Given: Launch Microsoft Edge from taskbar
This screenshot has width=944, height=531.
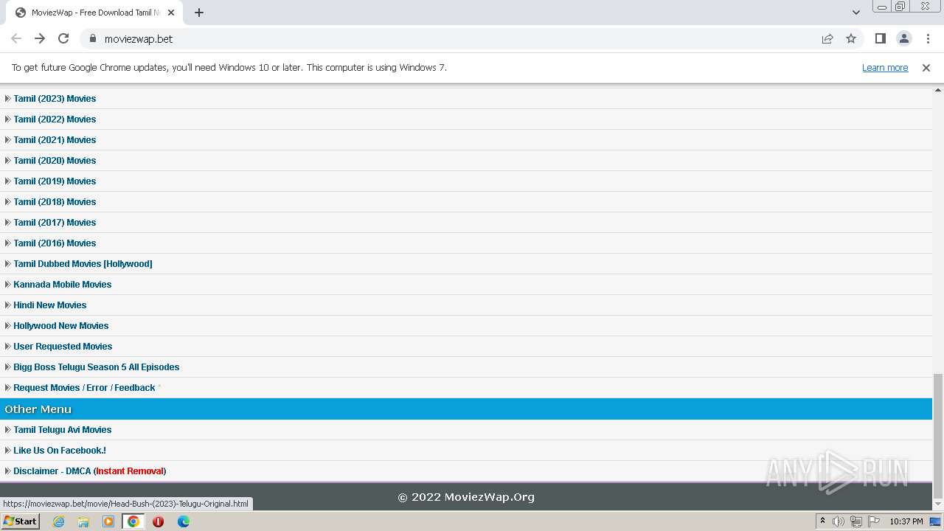Looking at the screenshot, I should pyautogui.click(x=184, y=521).
